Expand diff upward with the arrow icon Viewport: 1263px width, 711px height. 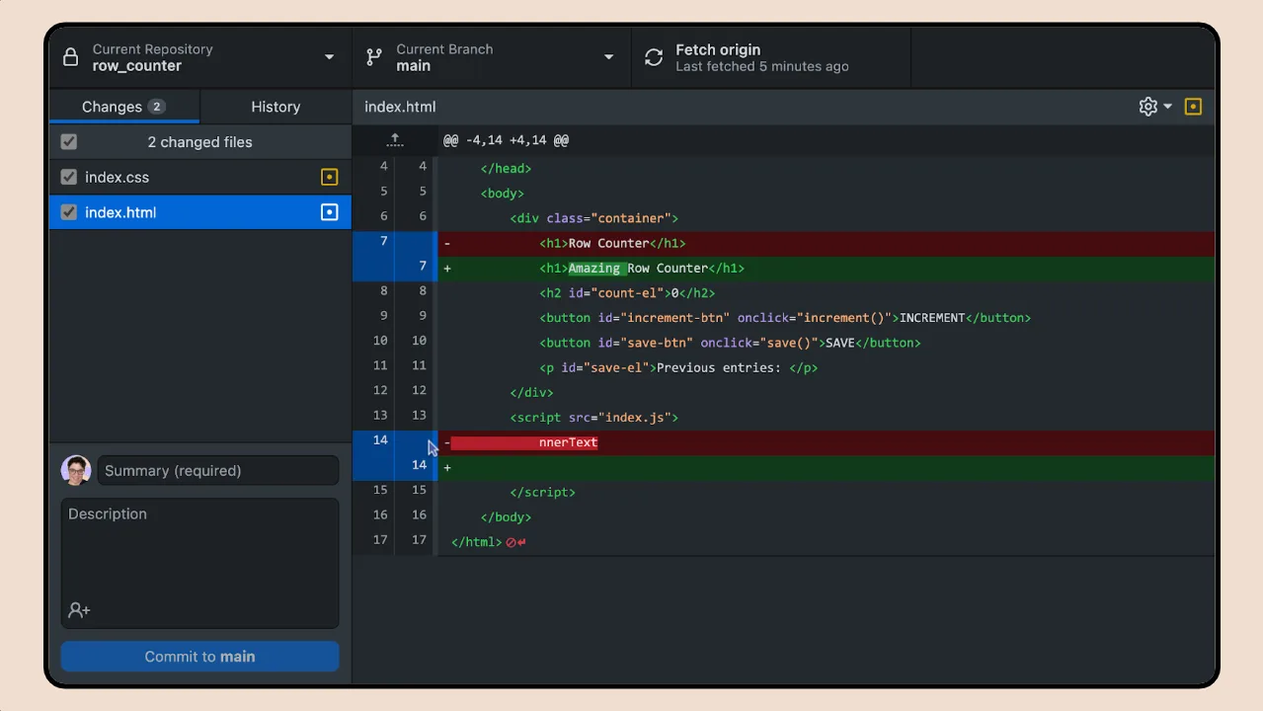coord(395,140)
